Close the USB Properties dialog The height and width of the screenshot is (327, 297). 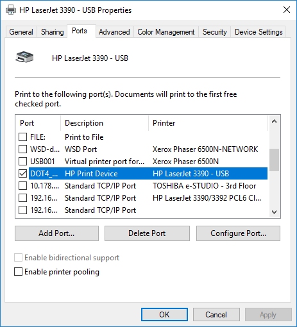pos(287,10)
